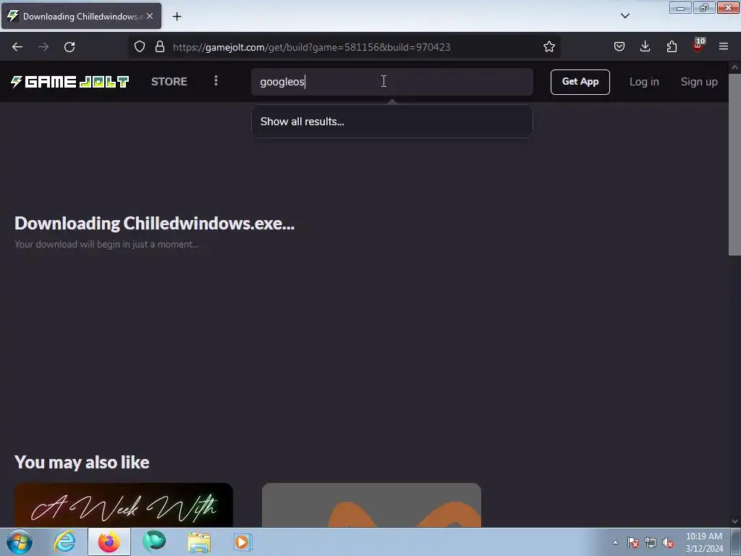Click the scrollbar up arrow
Viewport: 741px width, 556px height.
[734, 67]
